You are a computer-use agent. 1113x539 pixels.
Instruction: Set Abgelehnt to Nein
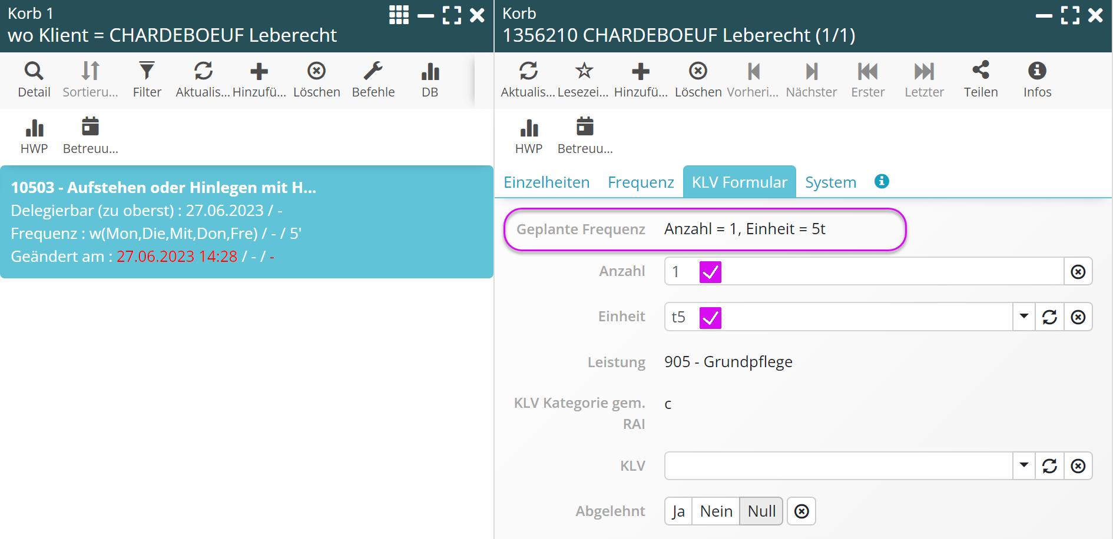click(x=716, y=511)
